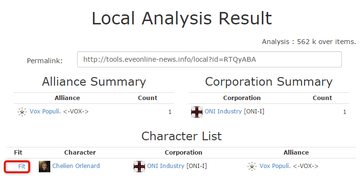Screen dimensions: 362x179
Task: Click Count header in Alliance Summary
Action: [147, 98]
